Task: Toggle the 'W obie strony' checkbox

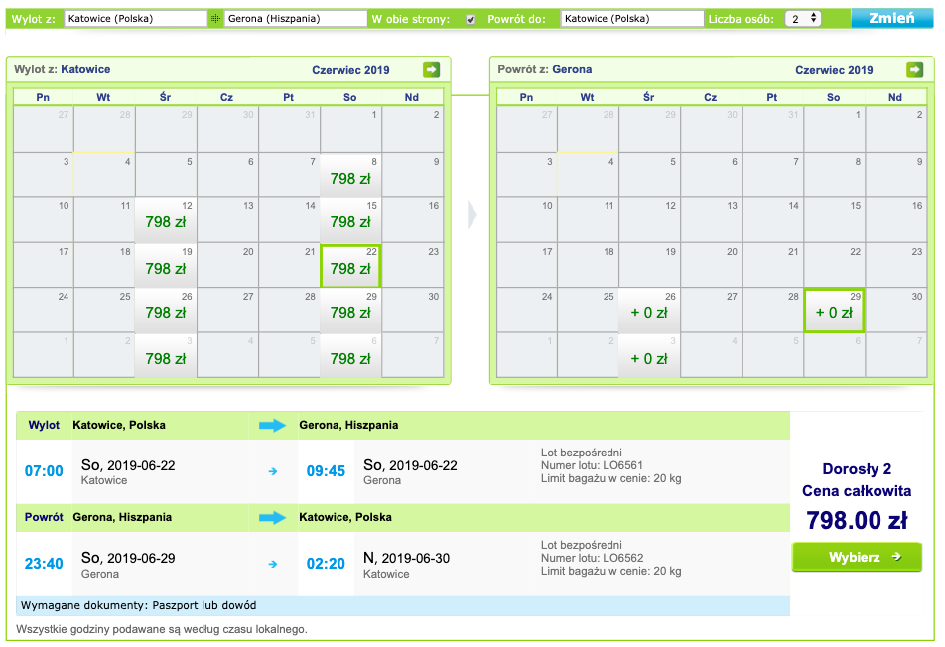Action: tap(471, 19)
